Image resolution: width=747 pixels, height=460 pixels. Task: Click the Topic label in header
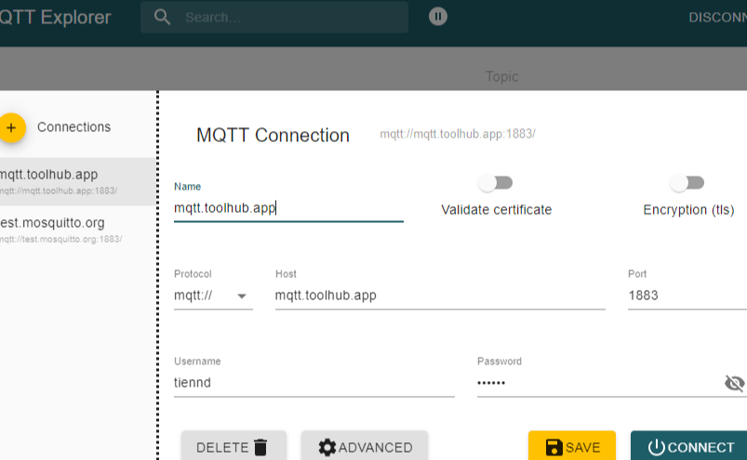pos(501,76)
